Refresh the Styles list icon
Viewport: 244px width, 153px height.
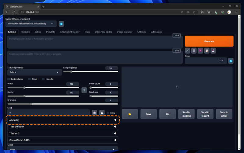(231, 61)
